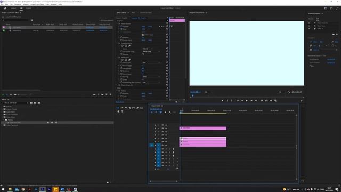Select the Effect Controls panel tab
Viewport: 341px width, 192px height.
click(x=121, y=13)
